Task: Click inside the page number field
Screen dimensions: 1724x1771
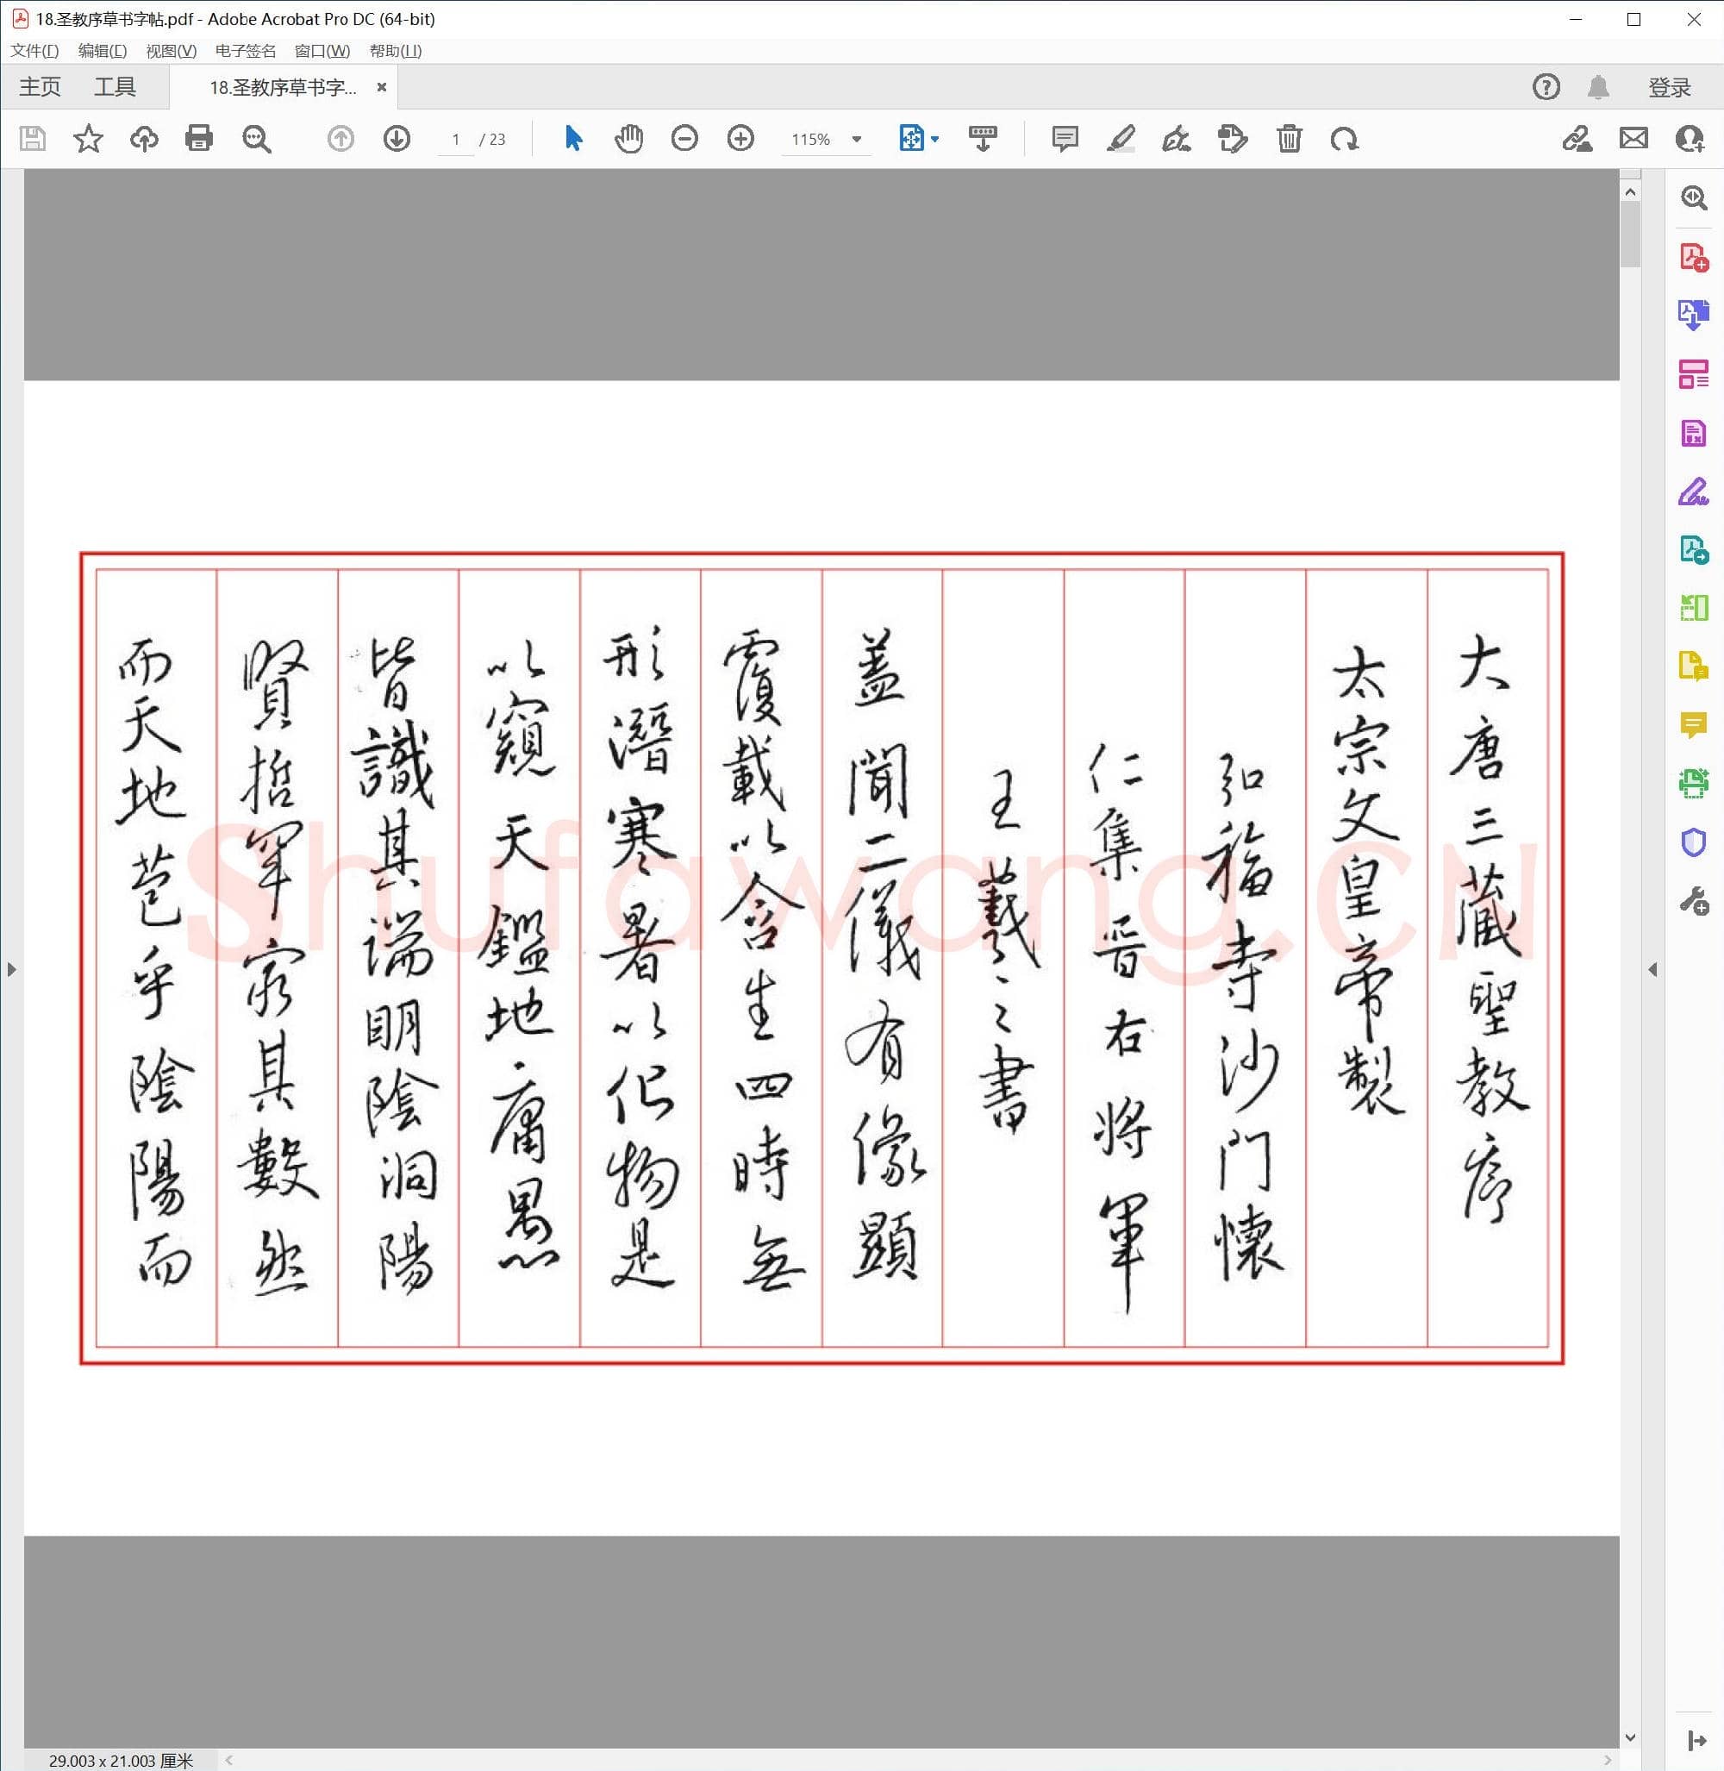Action: tap(455, 140)
